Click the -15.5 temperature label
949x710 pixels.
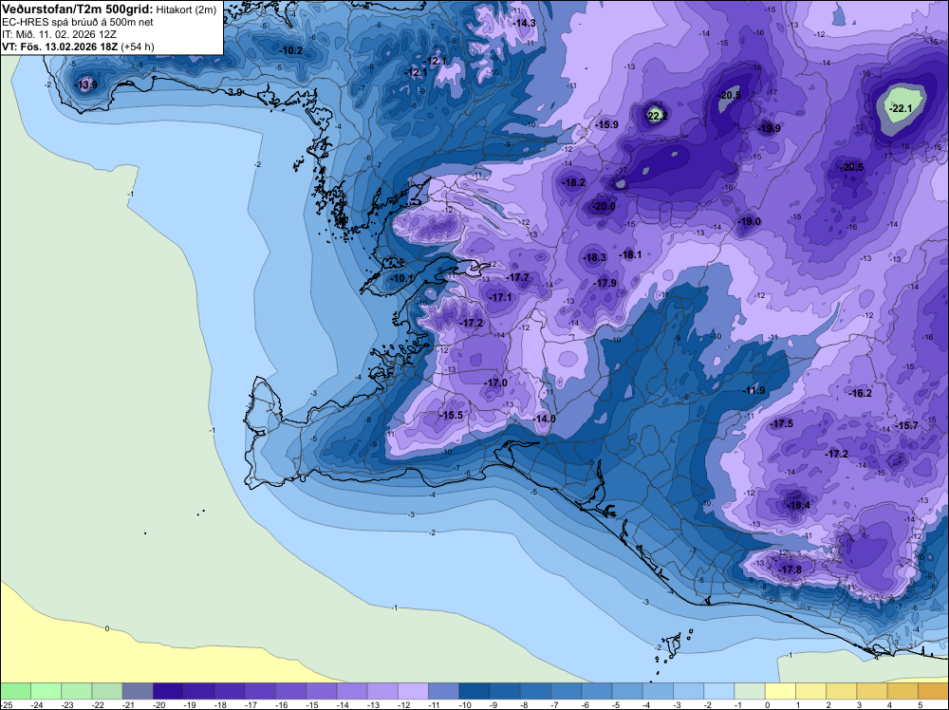(451, 415)
